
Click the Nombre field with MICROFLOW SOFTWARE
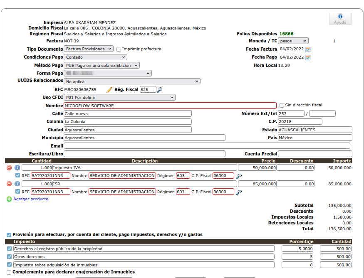coord(170,106)
